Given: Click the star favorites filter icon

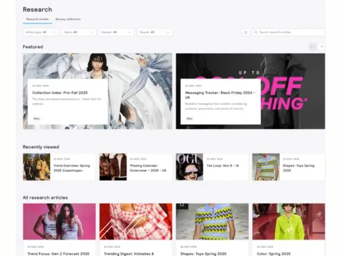Looking at the screenshot, I should pos(246,32).
